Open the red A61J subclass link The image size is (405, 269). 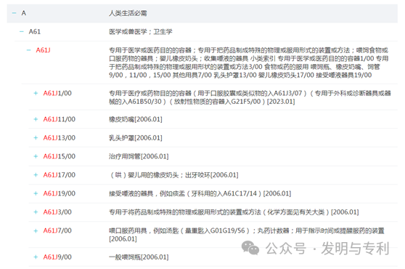(x=43, y=50)
